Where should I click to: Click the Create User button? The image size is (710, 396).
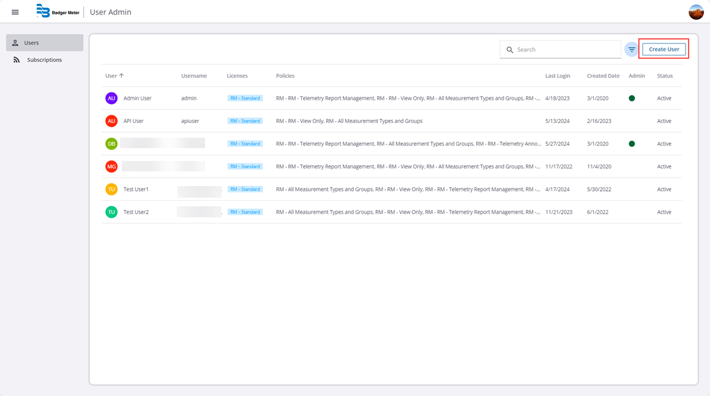[x=663, y=50]
